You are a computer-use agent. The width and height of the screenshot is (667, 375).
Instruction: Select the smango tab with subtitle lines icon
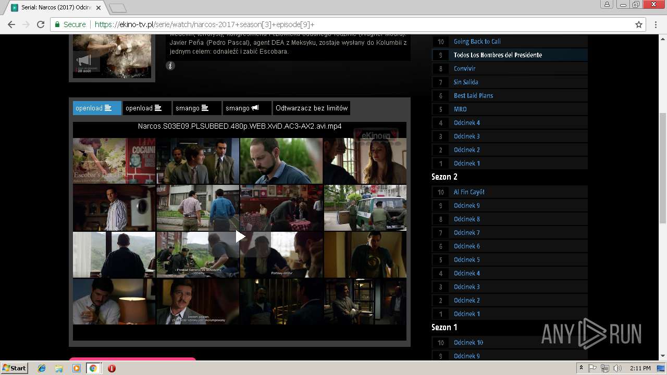[x=197, y=108]
